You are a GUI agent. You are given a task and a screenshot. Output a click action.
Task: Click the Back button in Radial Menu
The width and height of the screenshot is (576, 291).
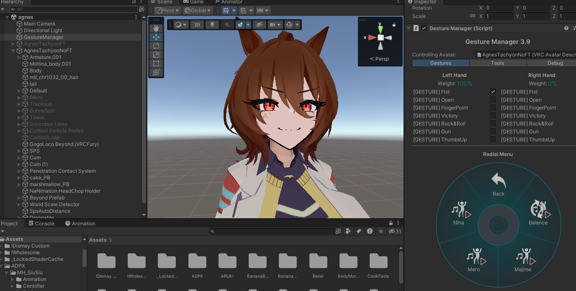click(x=498, y=184)
